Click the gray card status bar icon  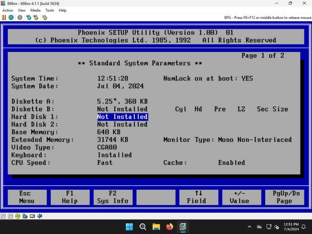32,216
